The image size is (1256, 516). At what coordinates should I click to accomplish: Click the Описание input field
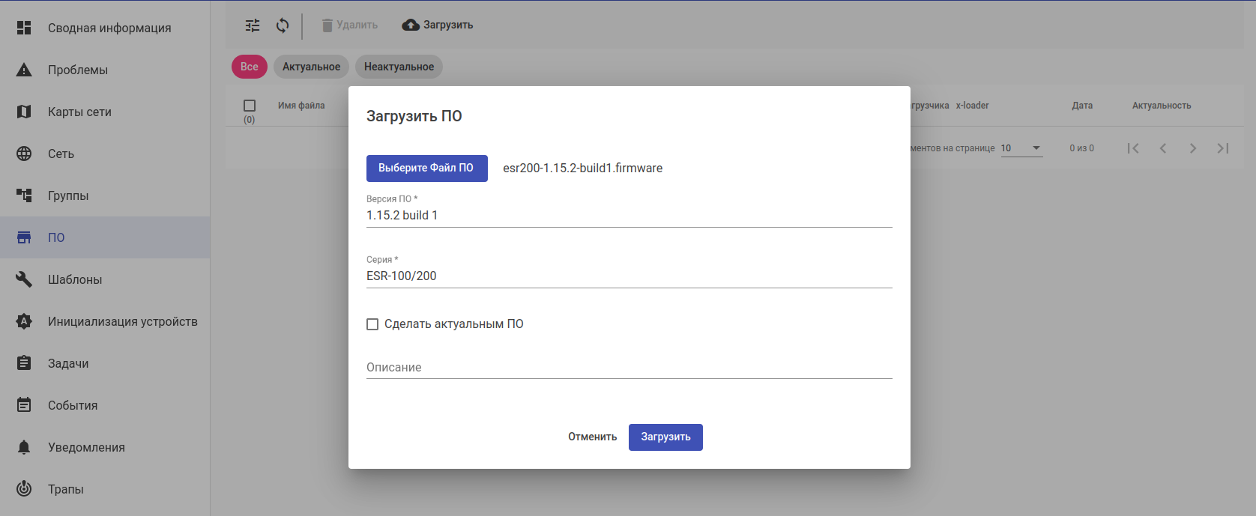point(628,368)
